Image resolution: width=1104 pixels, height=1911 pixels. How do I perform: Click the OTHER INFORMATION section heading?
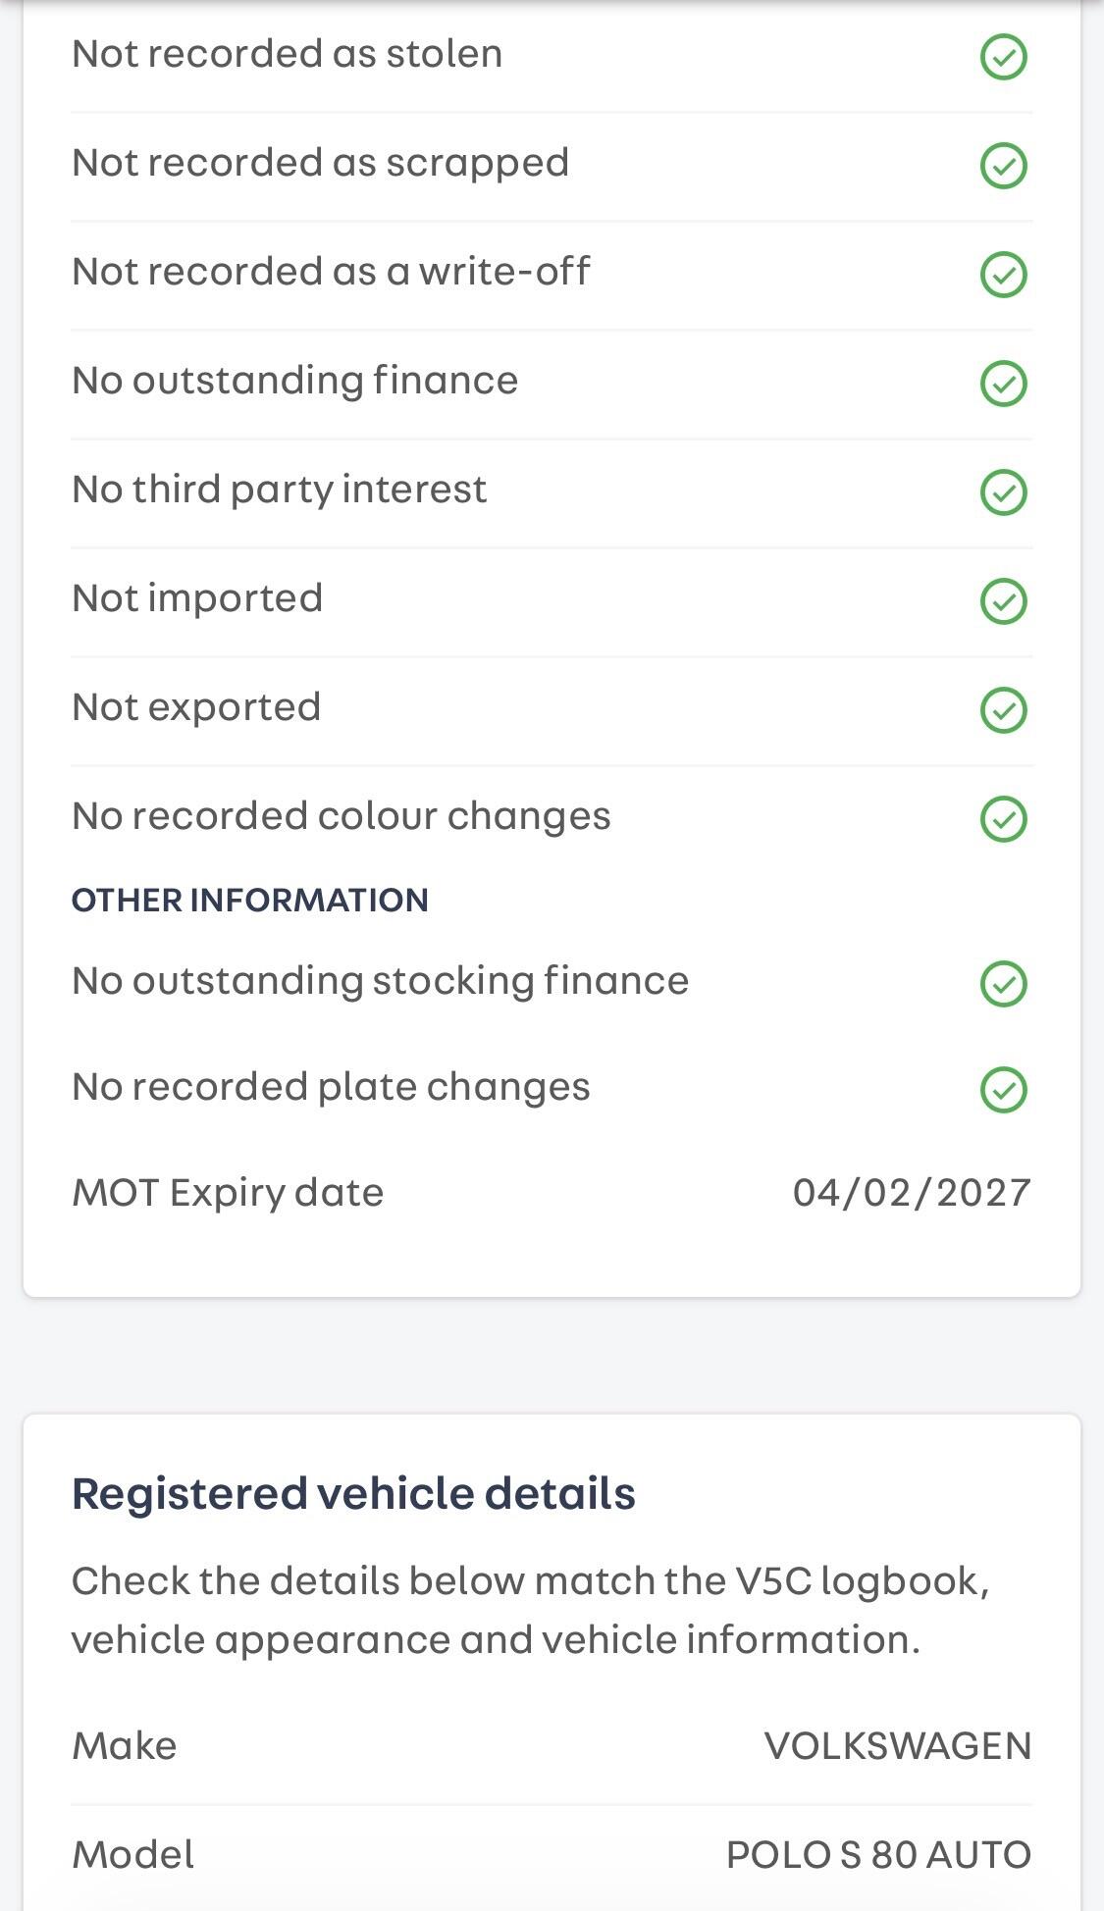[249, 900]
